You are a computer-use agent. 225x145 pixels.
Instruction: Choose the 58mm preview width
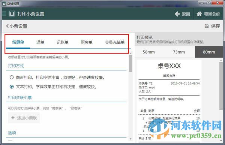(149, 52)
